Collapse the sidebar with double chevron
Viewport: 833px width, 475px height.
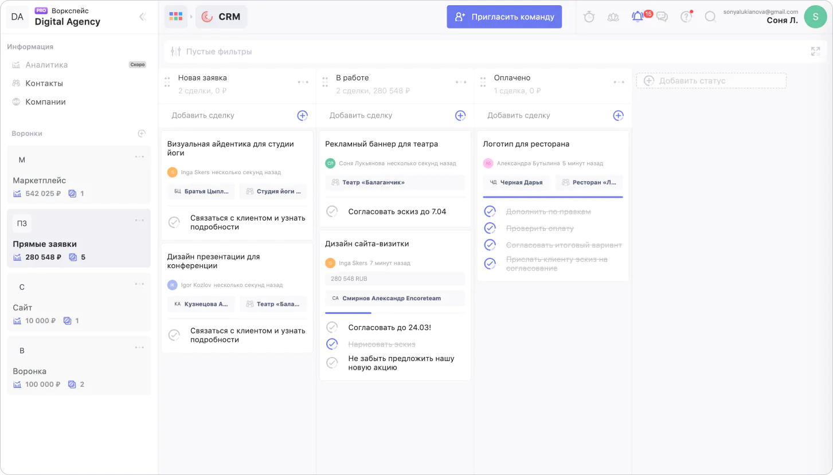[143, 17]
